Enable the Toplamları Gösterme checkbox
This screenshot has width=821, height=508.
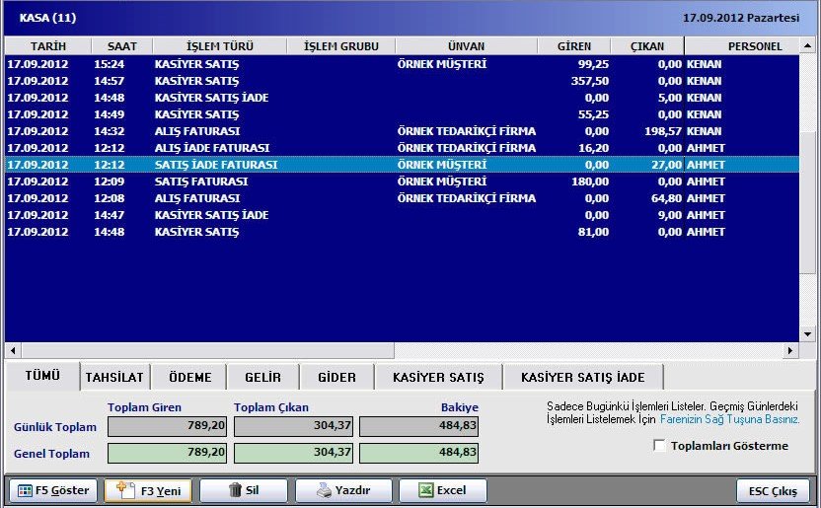(659, 446)
